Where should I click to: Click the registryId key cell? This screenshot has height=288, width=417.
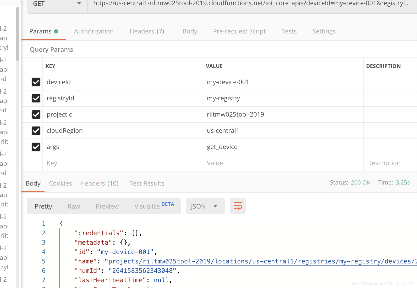pyautogui.click(x=123, y=98)
